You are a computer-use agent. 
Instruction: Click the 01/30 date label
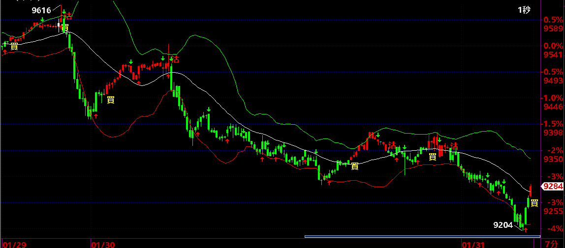103,244
